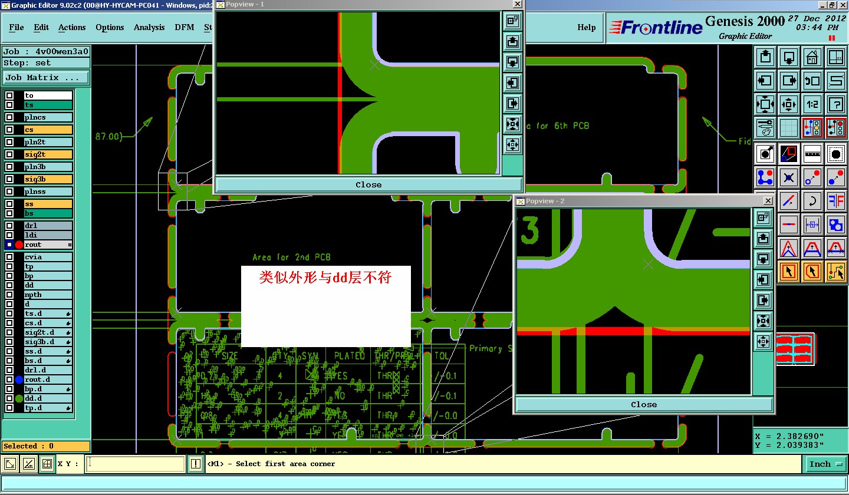Select the curved arrow rotate tool
This screenshot has width=849, height=495.
click(x=812, y=201)
